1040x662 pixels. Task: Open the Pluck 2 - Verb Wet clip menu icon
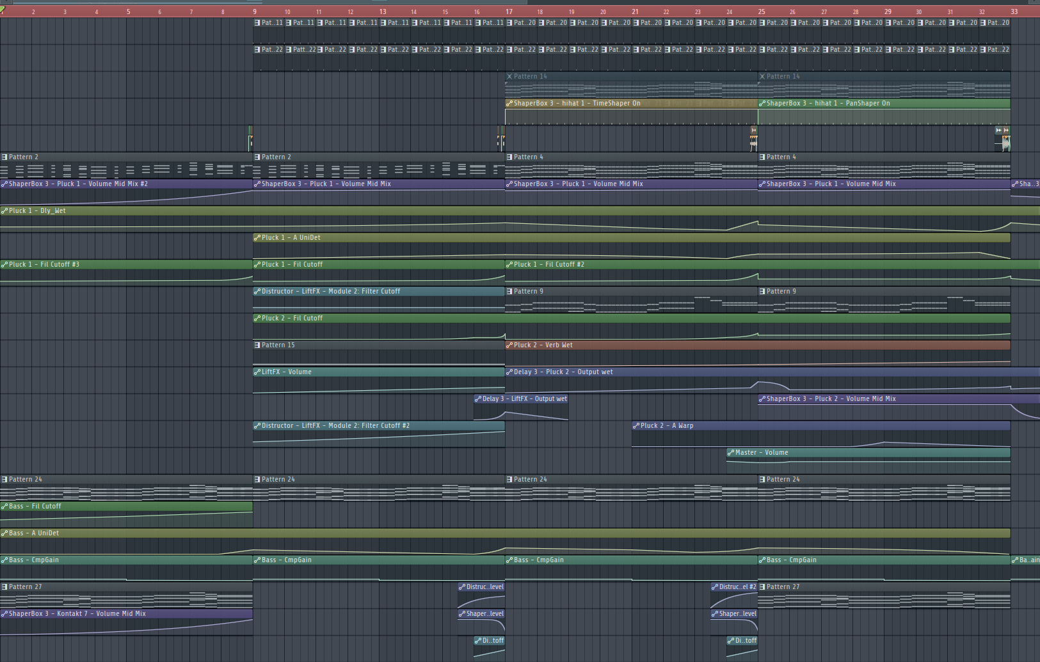pyautogui.click(x=509, y=345)
